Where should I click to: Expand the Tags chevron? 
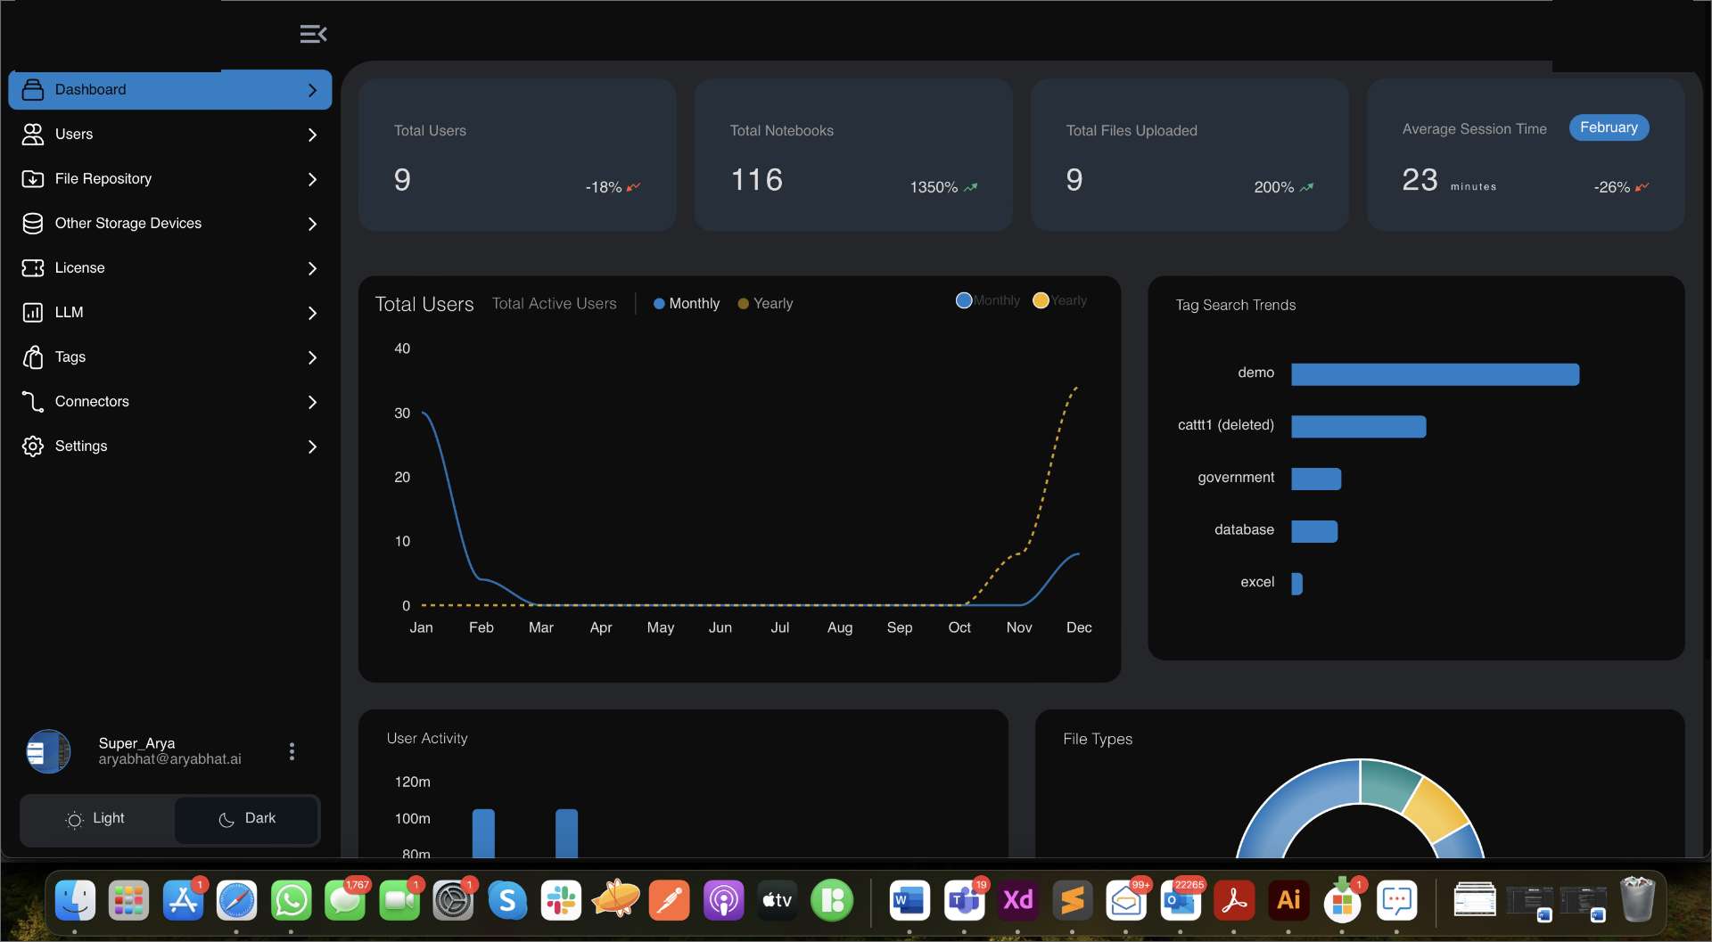pyautogui.click(x=312, y=357)
